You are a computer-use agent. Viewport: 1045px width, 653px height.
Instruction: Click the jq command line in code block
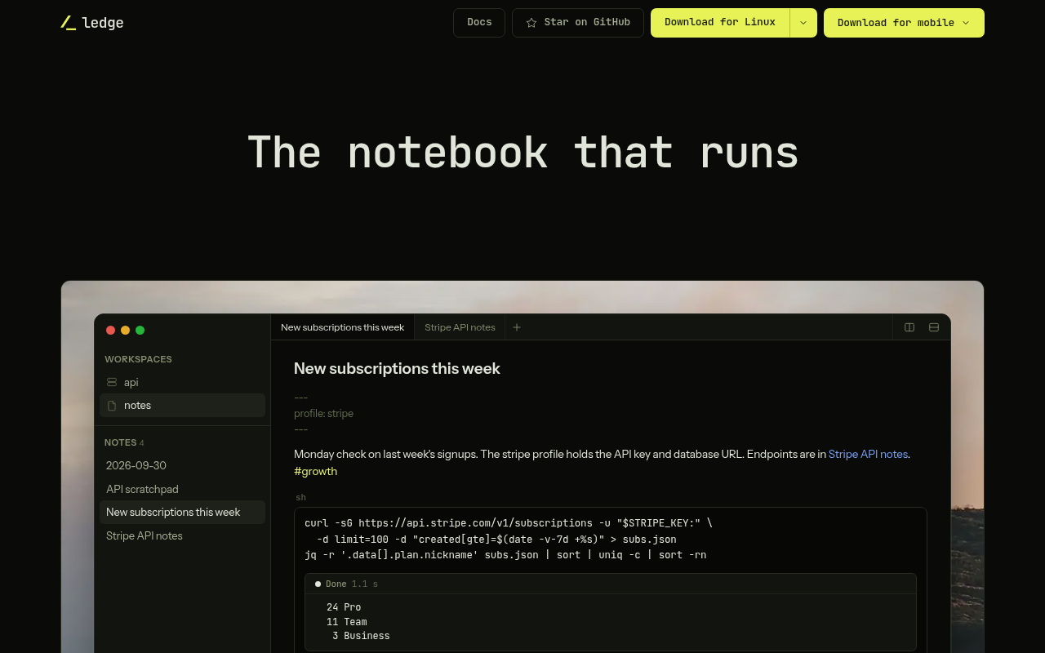click(505, 555)
